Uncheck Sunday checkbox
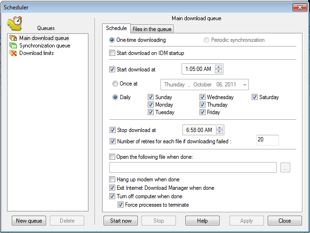This screenshot has height=233, width=310. pyautogui.click(x=151, y=97)
